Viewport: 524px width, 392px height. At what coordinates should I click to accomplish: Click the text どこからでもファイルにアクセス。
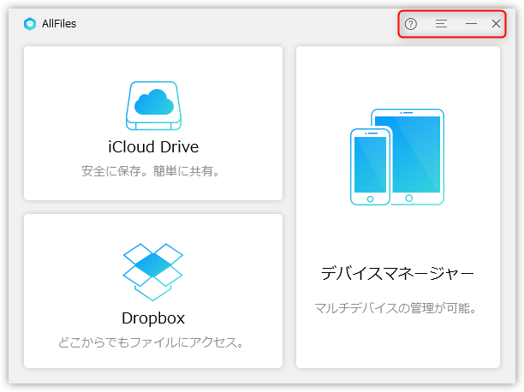[151, 342]
